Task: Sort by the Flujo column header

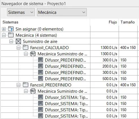Action: [104, 22]
